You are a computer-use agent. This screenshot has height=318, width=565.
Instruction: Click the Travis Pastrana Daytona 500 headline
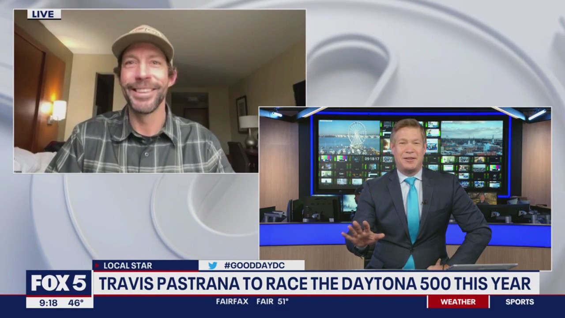tap(315, 284)
